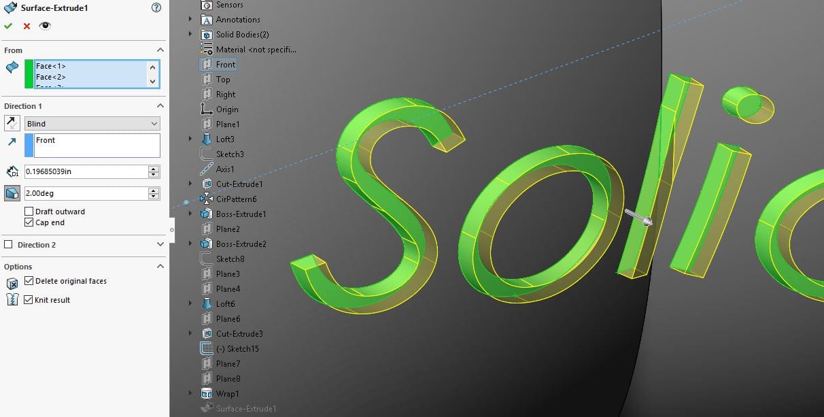Image resolution: width=824 pixels, height=417 pixels.
Task: Click the depth value input field
Action: click(x=86, y=172)
